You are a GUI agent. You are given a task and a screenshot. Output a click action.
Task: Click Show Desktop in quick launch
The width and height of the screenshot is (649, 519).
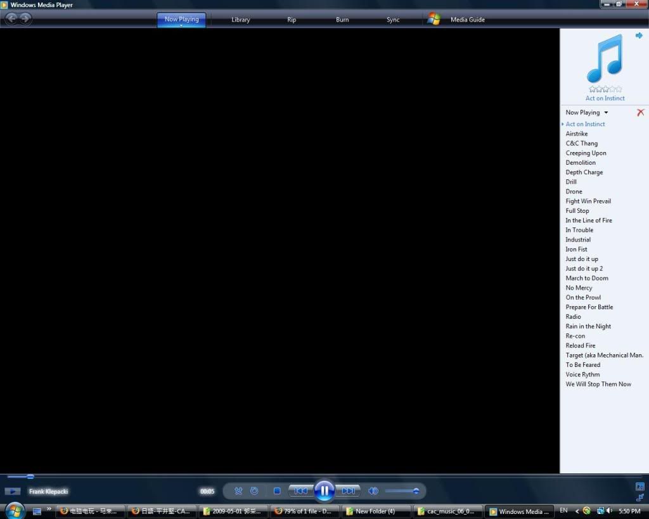pyautogui.click(x=37, y=511)
